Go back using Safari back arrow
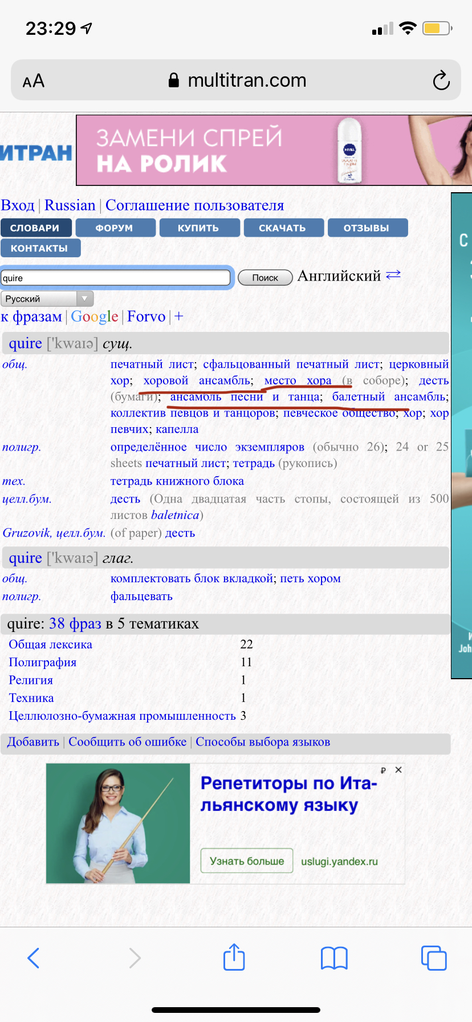This screenshot has height=1022, width=472. [34, 958]
